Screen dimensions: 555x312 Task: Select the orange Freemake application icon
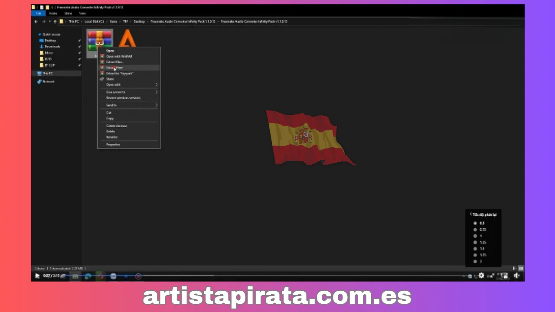[x=127, y=39]
